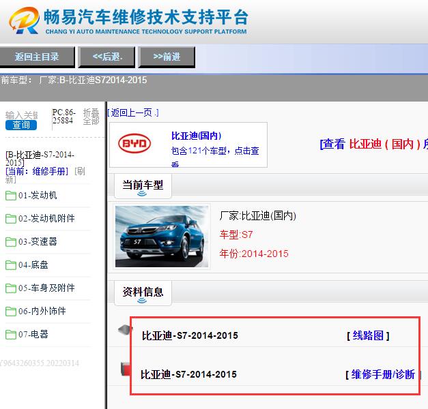
Task: Click 折叠全部 to collapse all
Action: click(x=91, y=117)
